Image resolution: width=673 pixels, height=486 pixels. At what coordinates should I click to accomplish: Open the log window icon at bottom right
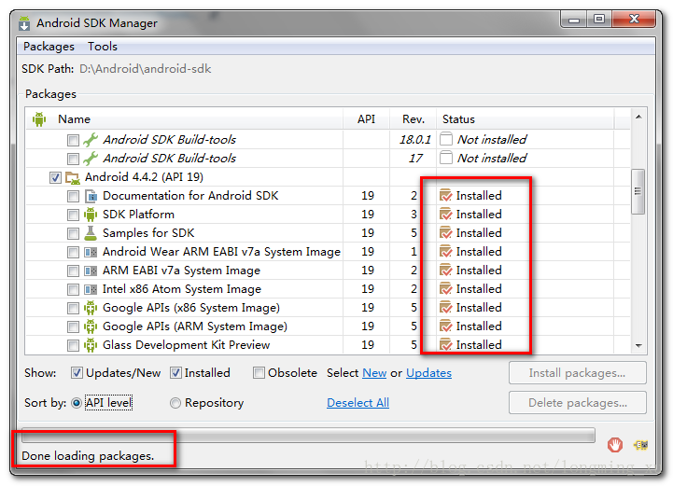641,445
